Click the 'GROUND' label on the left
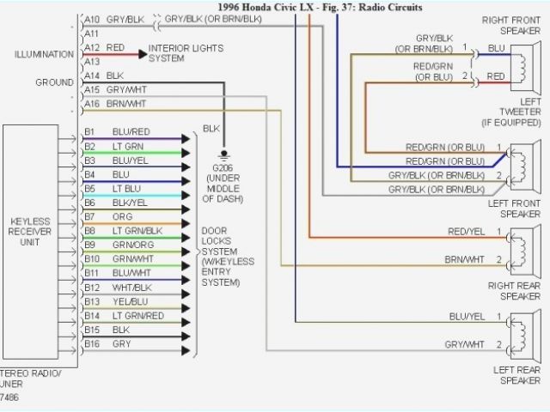Image resolution: width=550 pixels, height=412 pixels. click(53, 82)
